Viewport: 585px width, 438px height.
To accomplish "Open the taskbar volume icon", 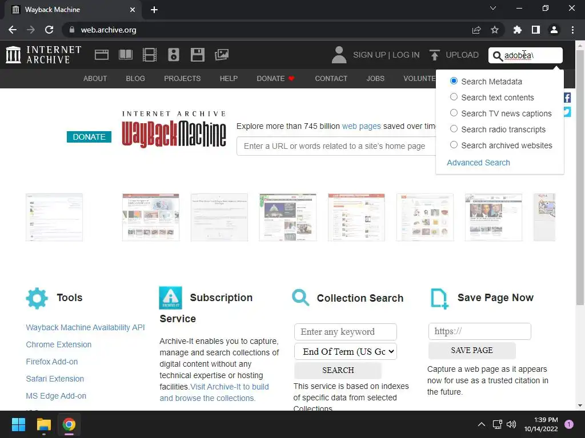I will [x=511, y=424].
